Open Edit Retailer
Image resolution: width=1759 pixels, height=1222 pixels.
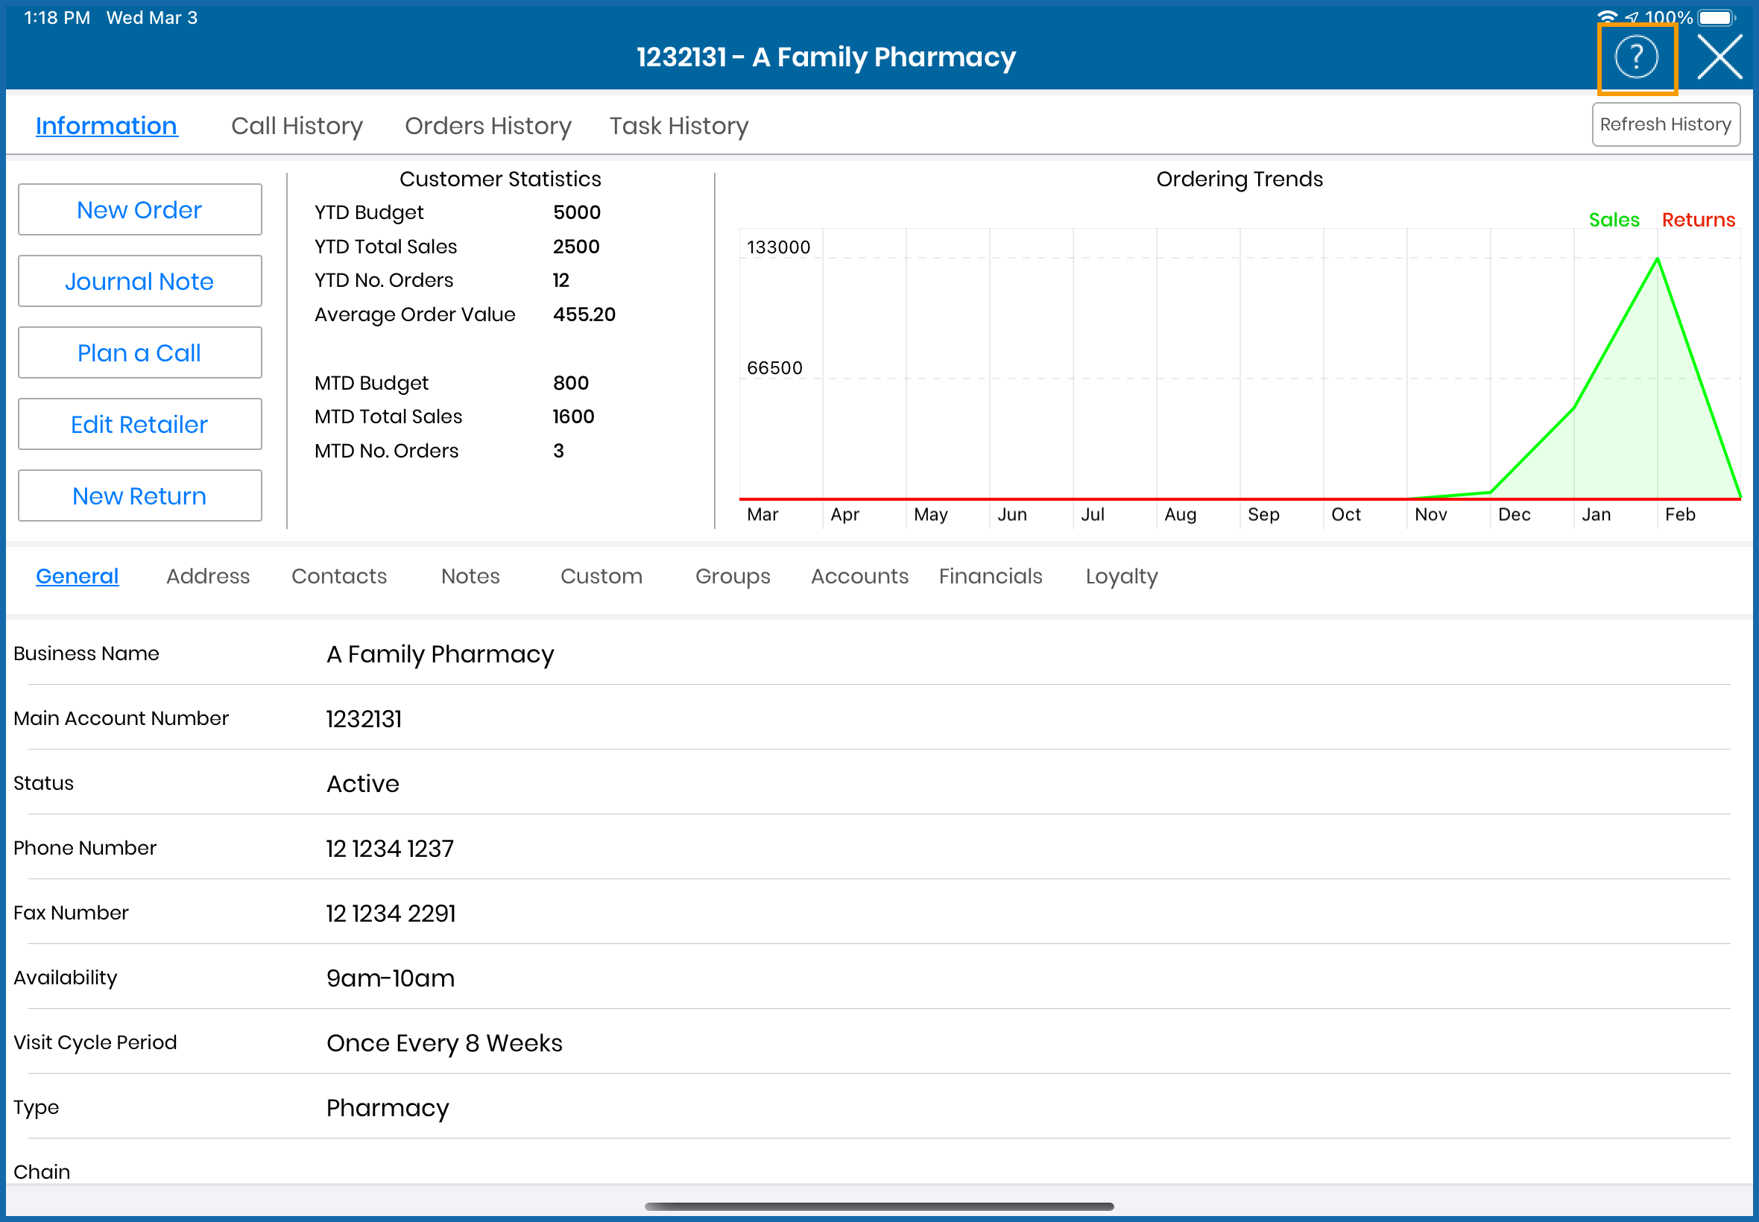point(139,424)
